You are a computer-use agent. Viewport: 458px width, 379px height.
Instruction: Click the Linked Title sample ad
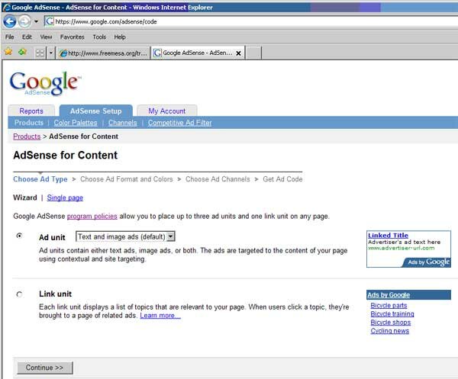pos(388,236)
